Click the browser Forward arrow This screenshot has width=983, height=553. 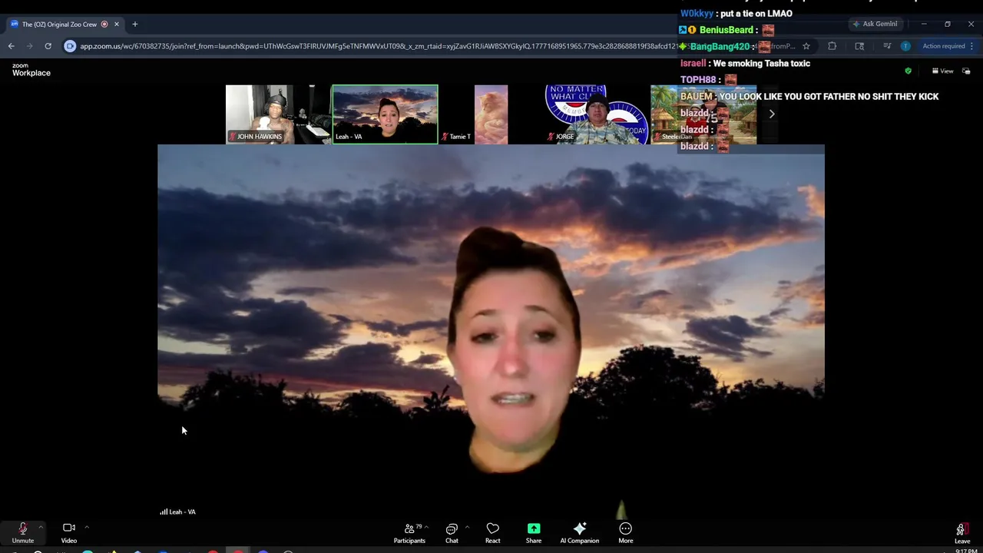29,46
